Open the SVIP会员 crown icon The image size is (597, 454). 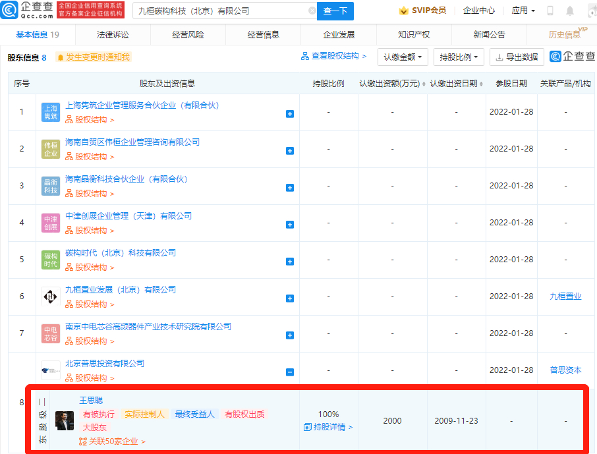(x=403, y=11)
